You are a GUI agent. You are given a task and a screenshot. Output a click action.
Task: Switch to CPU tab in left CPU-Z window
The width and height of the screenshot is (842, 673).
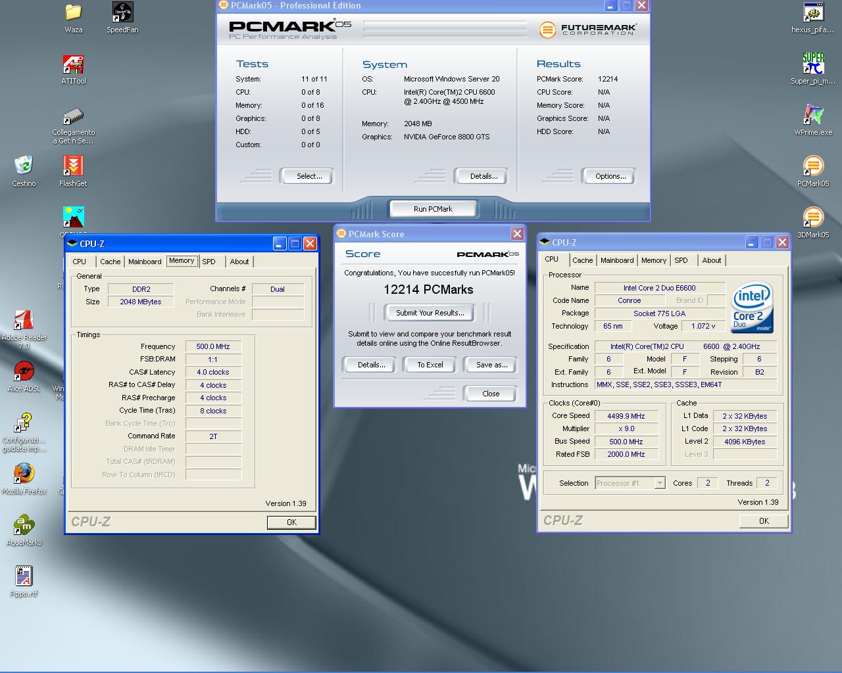pos(80,262)
